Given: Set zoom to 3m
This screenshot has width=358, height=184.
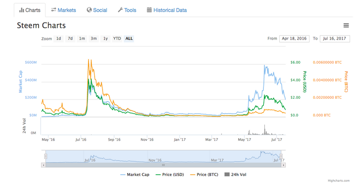Looking at the screenshot, I should pos(94,39).
